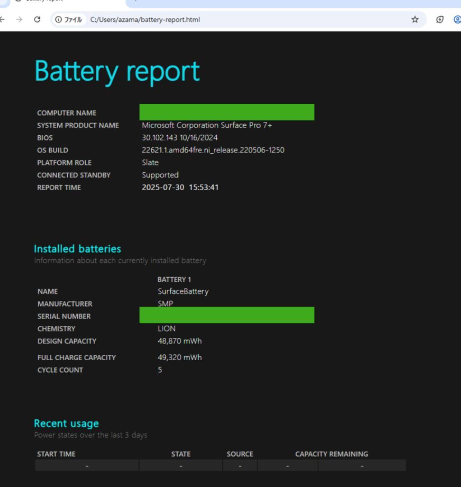461x487 pixels.
Task: Click the green redacted SERIAL NUMBER bar
Action: (x=227, y=315)
